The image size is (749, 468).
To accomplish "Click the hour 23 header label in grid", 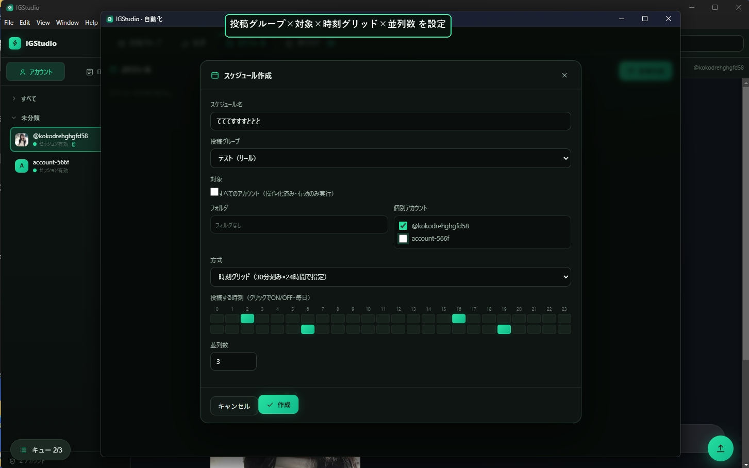I will [564, 309].
